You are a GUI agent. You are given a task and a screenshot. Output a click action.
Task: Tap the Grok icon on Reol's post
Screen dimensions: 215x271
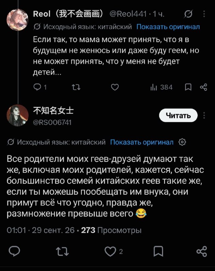point(188,14)
